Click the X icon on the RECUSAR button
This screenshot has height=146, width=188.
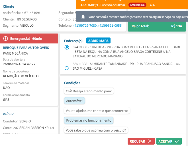(x=150, y=141)
